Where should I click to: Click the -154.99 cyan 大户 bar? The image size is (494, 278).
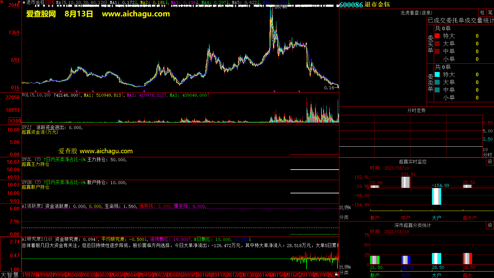click(x=436, y=196)
